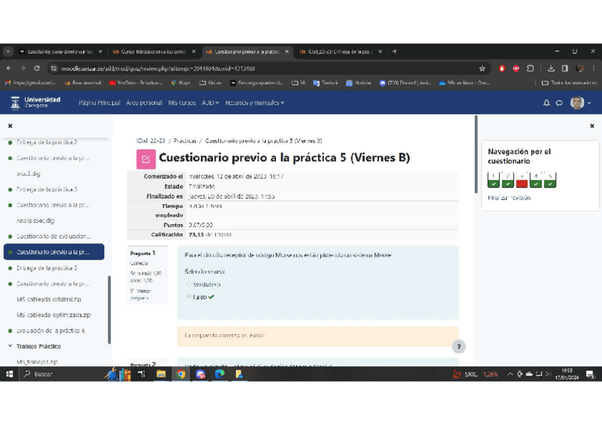Click the browser back arrow

coord(9,68)
